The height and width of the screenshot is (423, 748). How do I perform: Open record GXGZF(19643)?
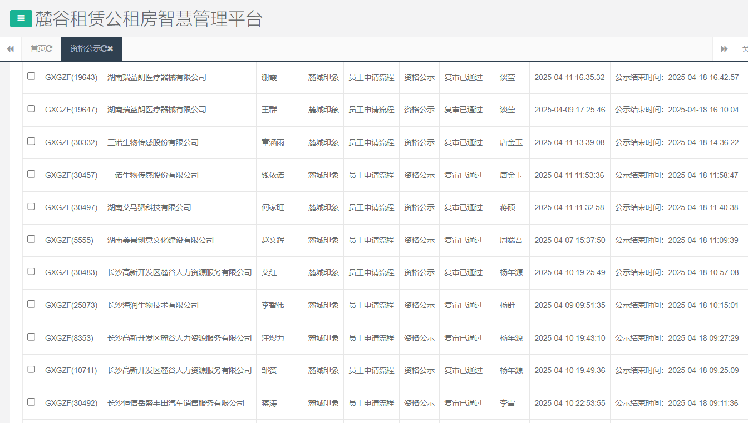(71, 77)
